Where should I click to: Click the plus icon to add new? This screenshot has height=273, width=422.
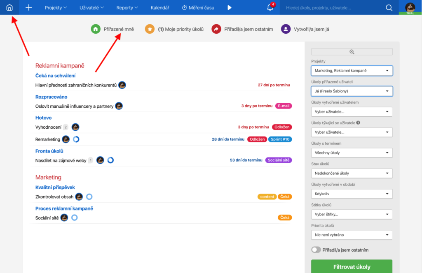(x=28, y=7)
